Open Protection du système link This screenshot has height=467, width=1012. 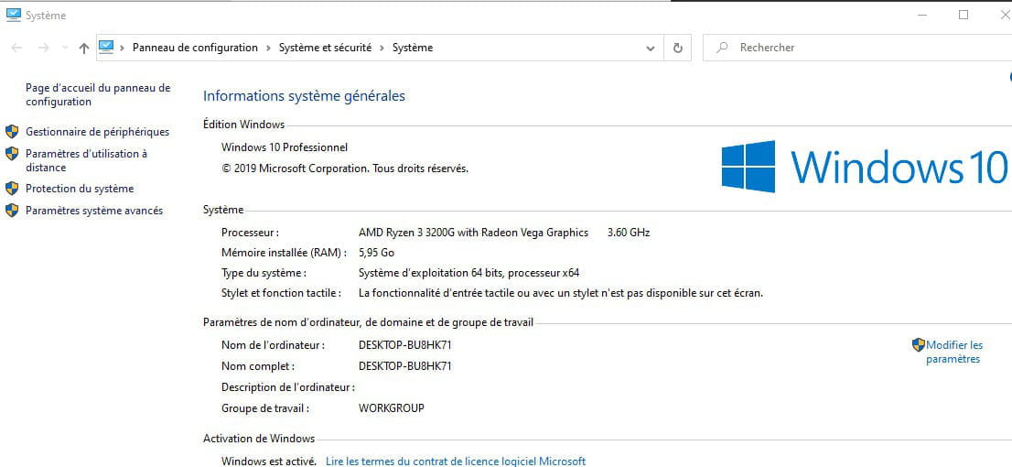click(80, 190)
